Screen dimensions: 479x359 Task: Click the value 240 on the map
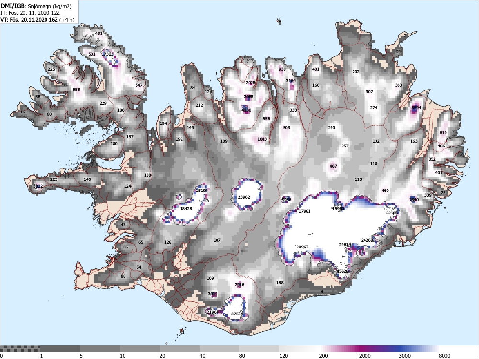point(331,128)
